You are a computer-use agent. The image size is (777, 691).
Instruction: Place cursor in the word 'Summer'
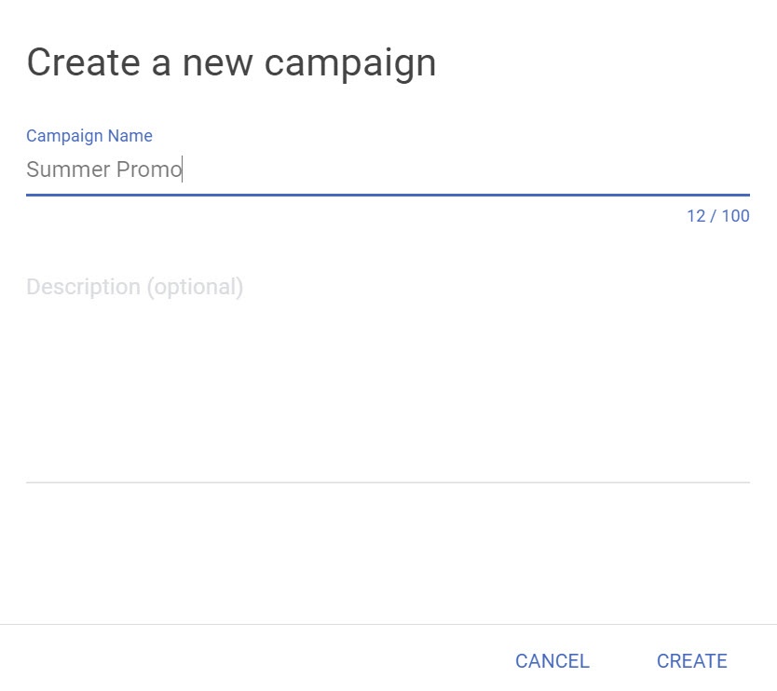tap(65, 170)
